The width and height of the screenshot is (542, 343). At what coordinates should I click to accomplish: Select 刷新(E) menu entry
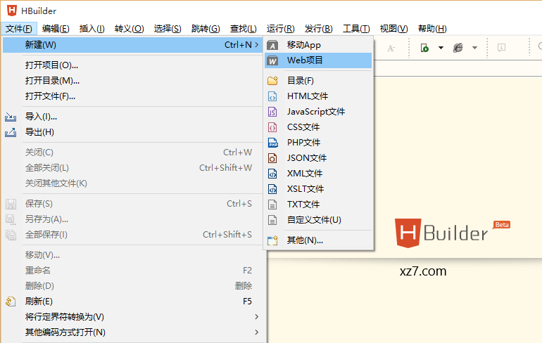tap(133, 302)
